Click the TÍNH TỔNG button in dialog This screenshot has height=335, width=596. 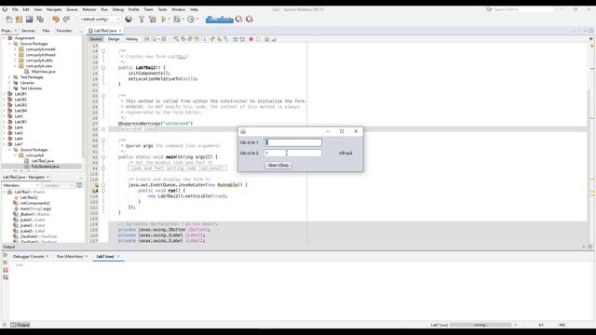point(278,166)
